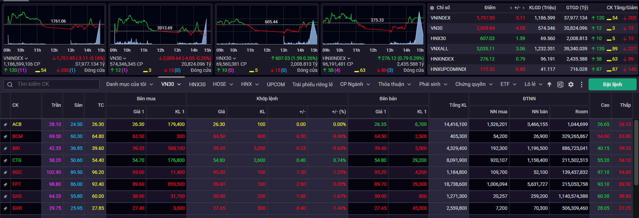Toggle pin on the BID row
639x218 pixels.
(5, 149)
